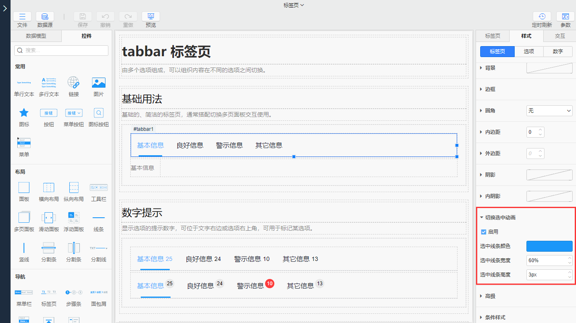Click the 数字 style segment button
576x323 pixels.
coord(558,52)
